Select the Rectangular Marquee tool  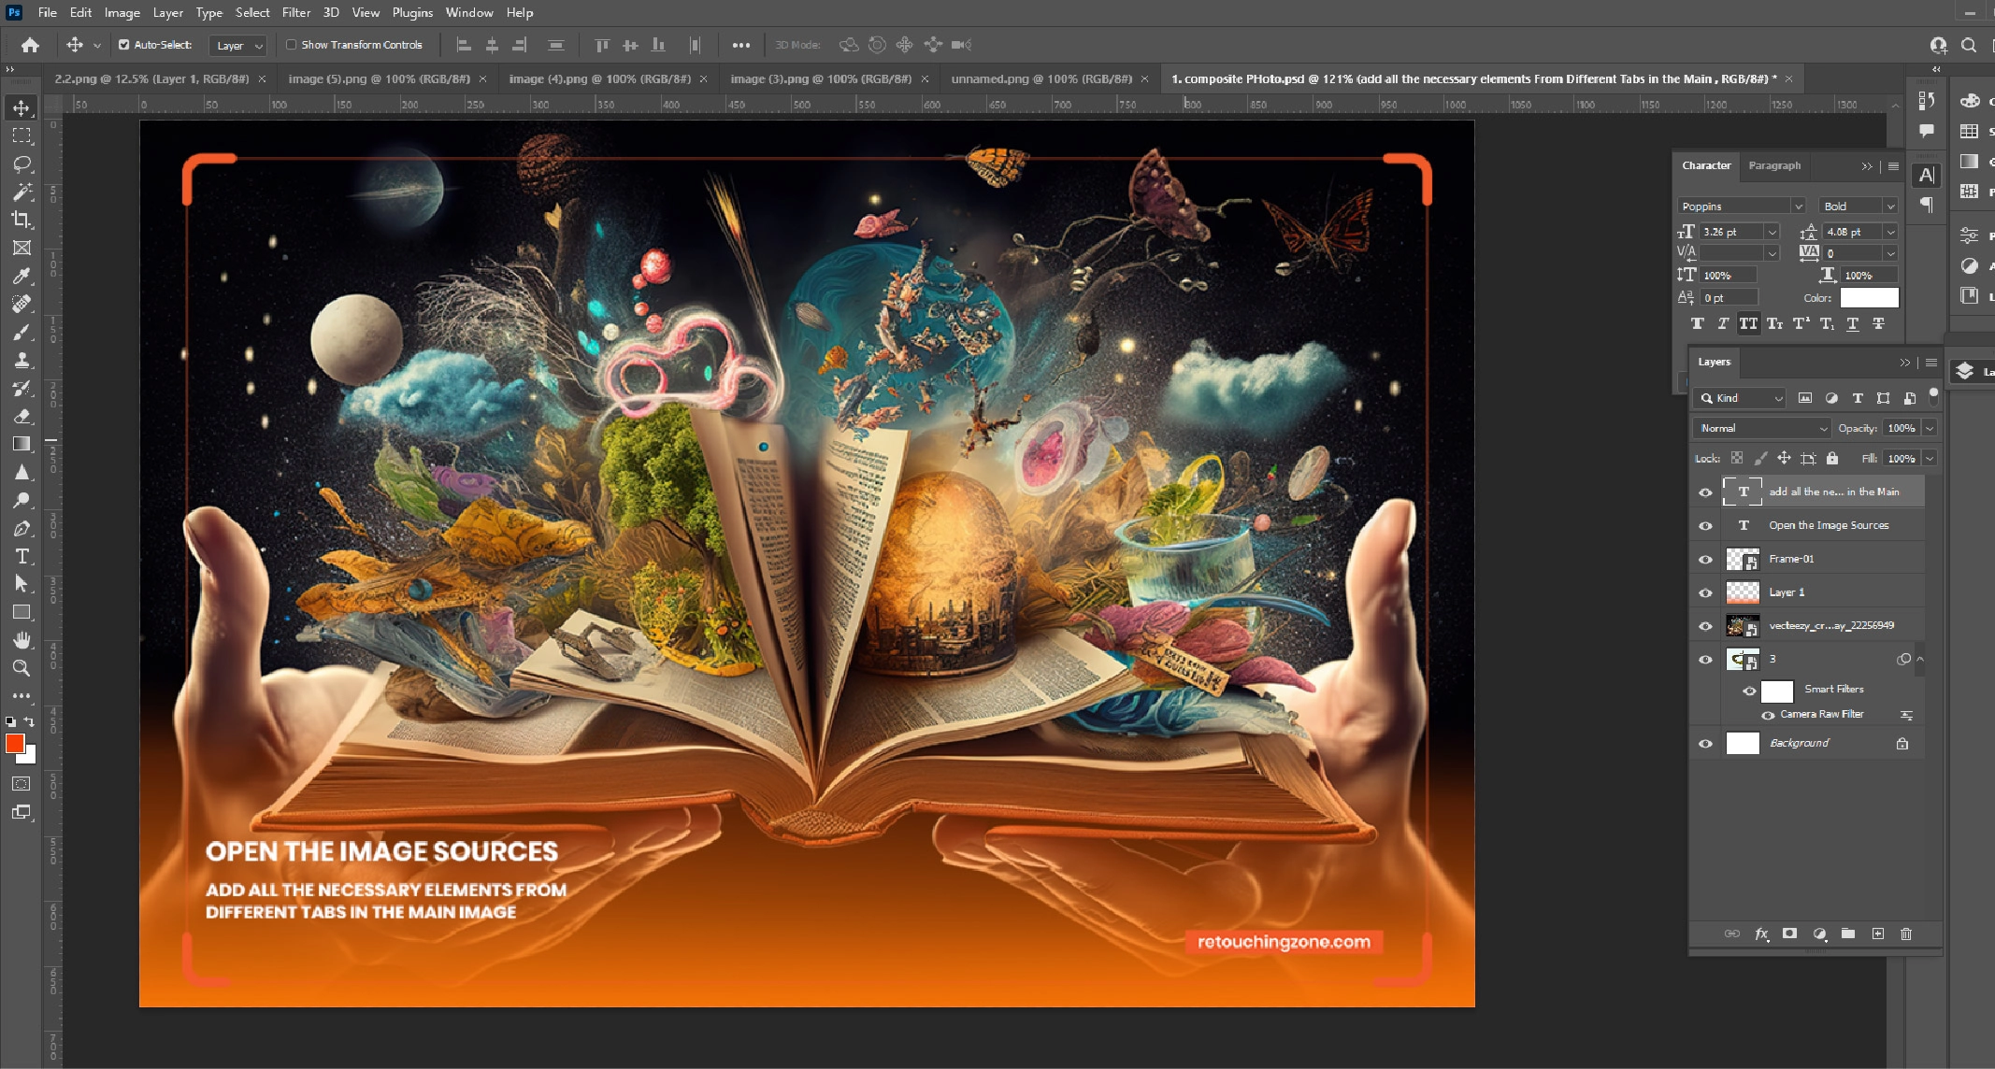click(x=22, y=135)
